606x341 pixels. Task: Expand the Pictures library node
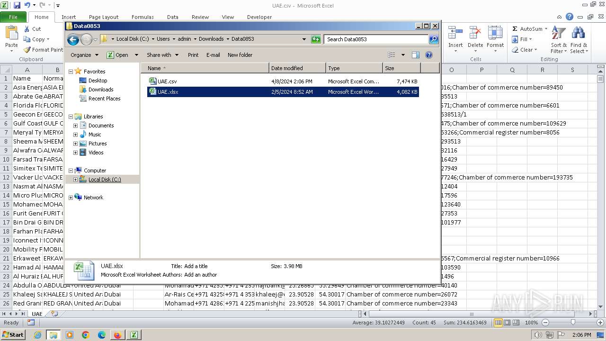pyautogui.click(x=75, y=144)
